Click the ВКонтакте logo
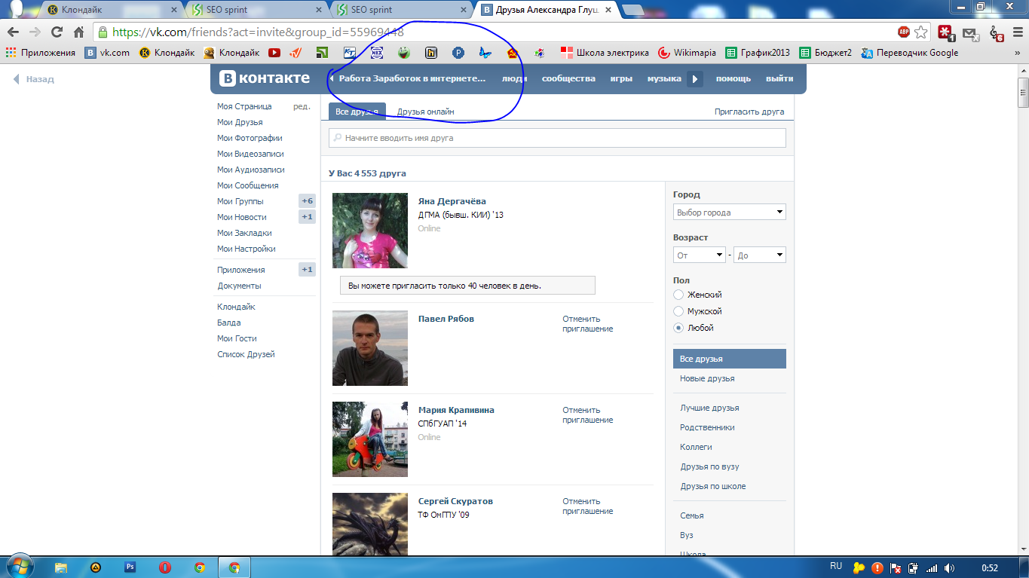Image resolution: width=1029 pixels, height=578 pixels. (x=265, y=78)
